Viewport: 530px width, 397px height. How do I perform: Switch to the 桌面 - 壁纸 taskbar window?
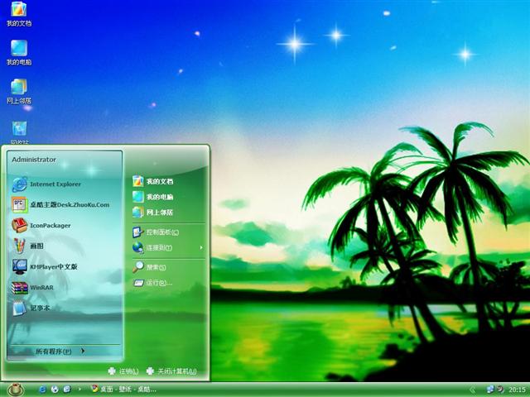pyautogui.click(x=124, y=389)
